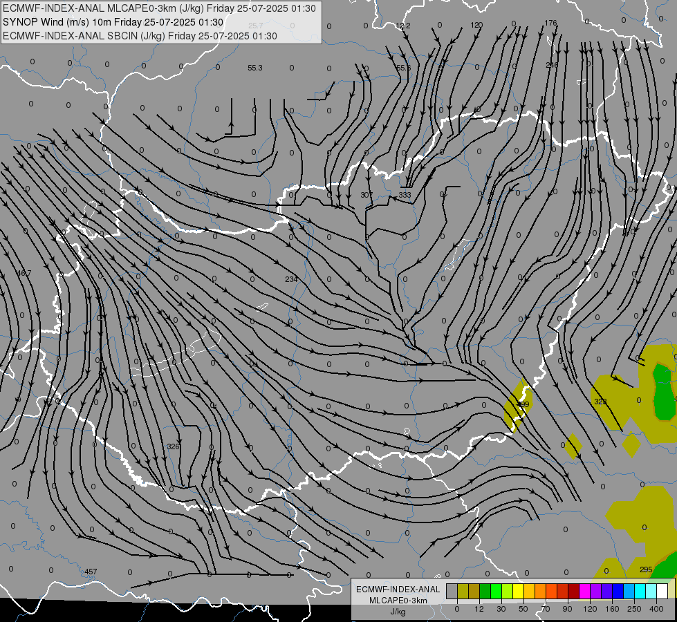
Task: Click map value 25.7 under the title box
Action: click(256, 26)
